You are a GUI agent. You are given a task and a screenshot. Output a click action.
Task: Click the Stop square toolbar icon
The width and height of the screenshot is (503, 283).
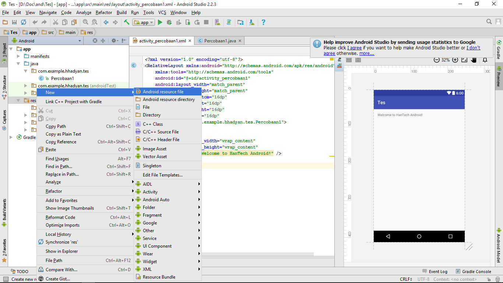tap(206, 22)
